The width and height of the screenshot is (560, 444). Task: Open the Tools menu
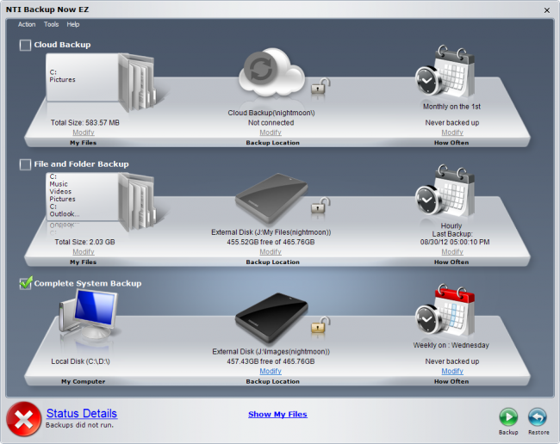coord(51,24)
